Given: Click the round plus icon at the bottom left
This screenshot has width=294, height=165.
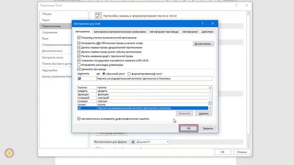Looking at the screenshot, I should [x=9, y=153].
